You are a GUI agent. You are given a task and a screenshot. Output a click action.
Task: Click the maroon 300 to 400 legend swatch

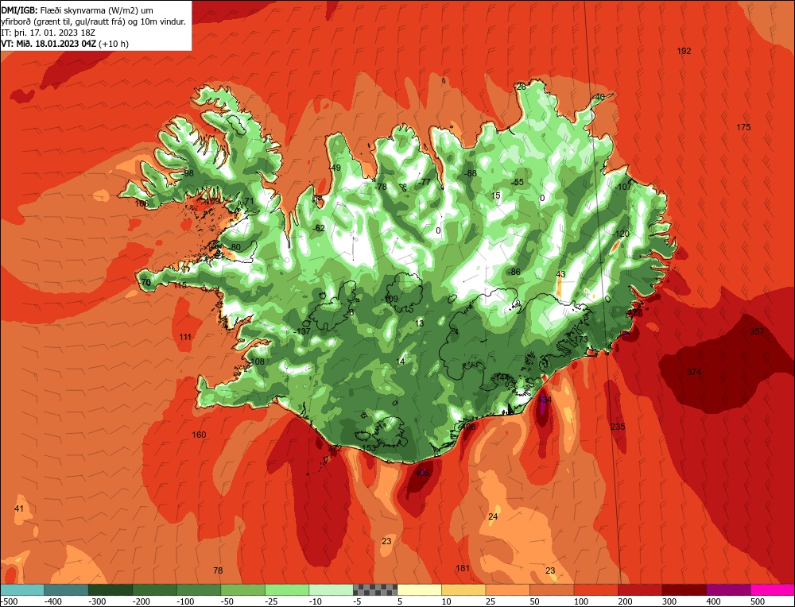coord(684,590)
